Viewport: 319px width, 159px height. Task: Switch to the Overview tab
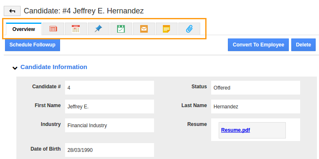[24, 29]
